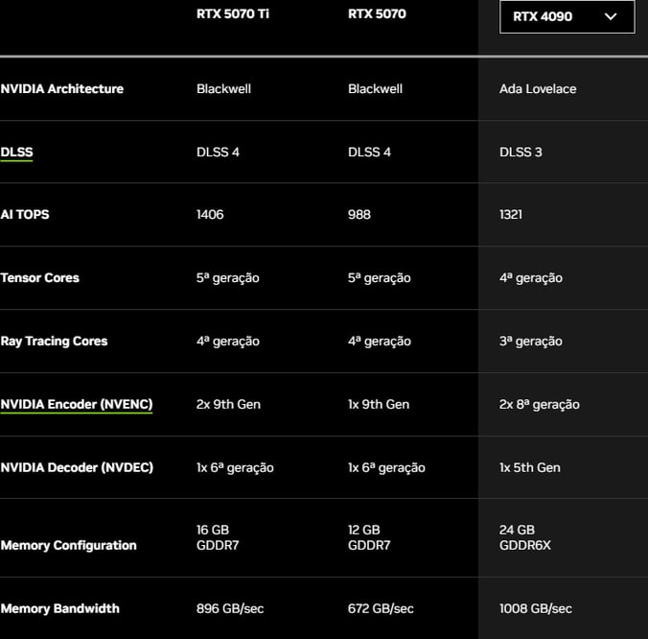Select the RTX 5070 column header
This screenshot has width=648, height=639.
pyautogui.click(x=377, y=14)
